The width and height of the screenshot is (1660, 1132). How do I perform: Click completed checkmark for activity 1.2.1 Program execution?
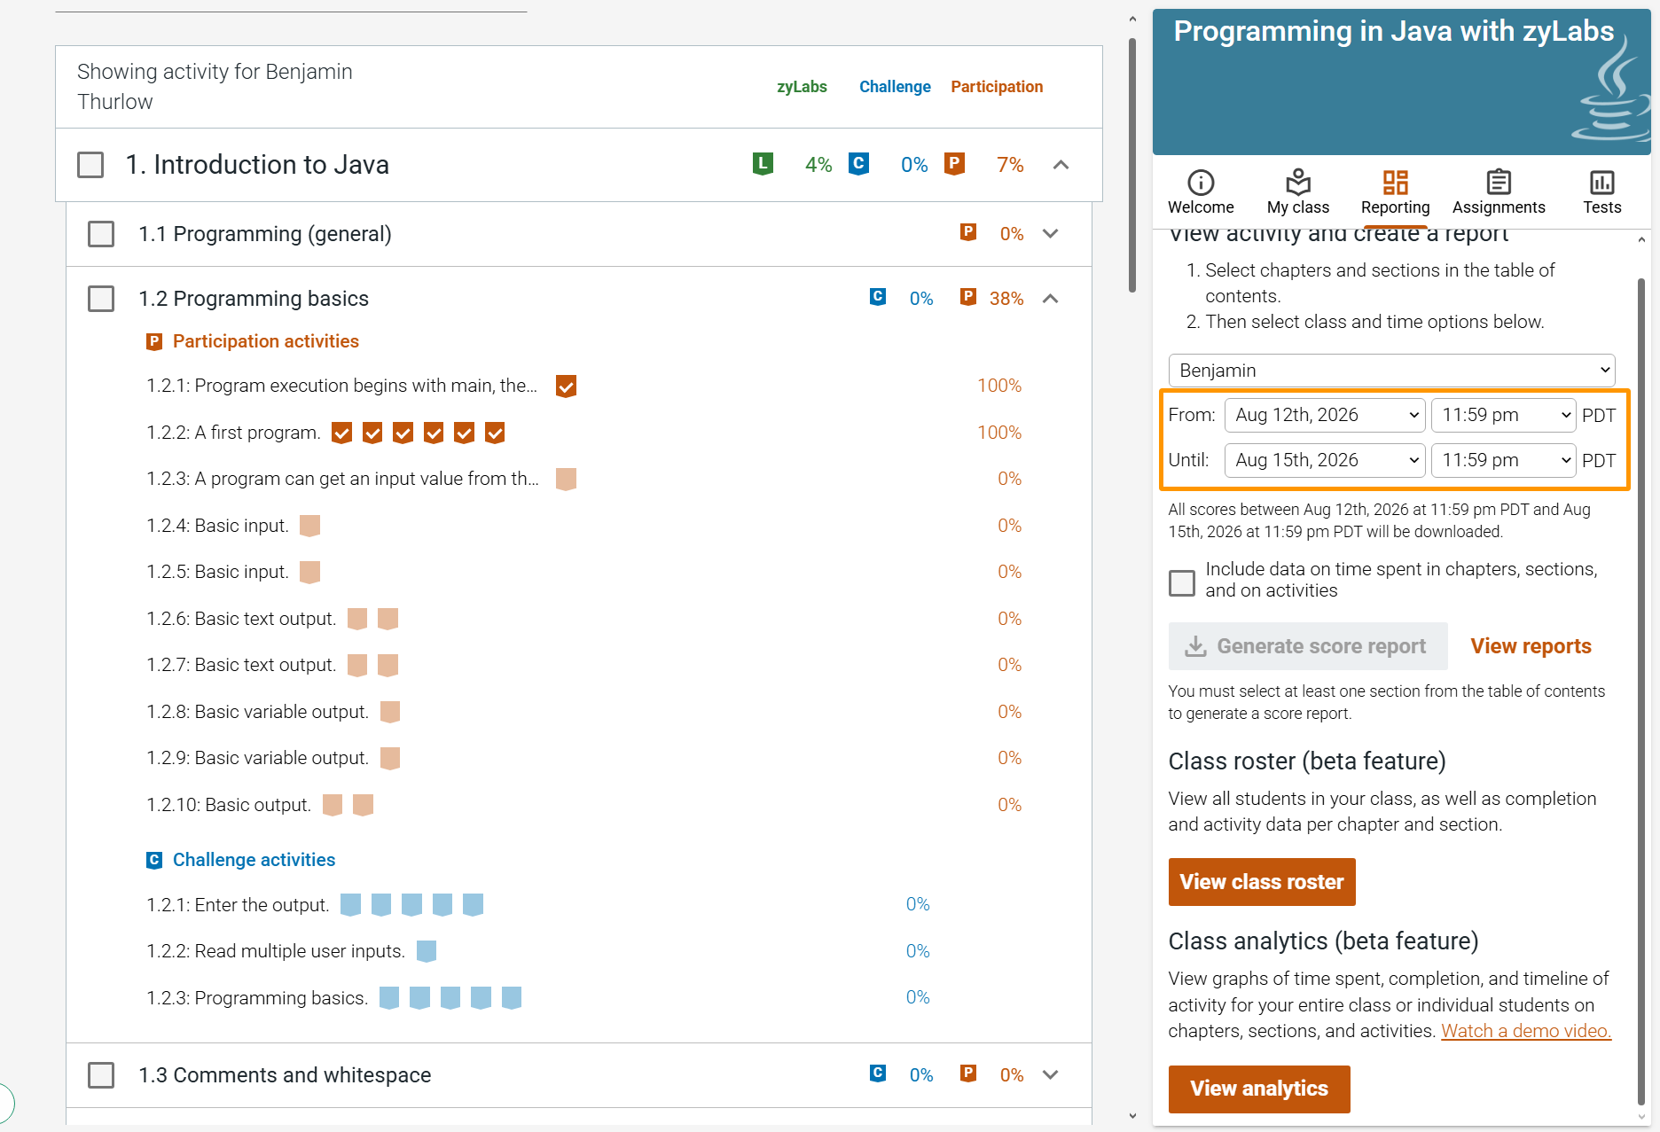(x=566, y=386)
